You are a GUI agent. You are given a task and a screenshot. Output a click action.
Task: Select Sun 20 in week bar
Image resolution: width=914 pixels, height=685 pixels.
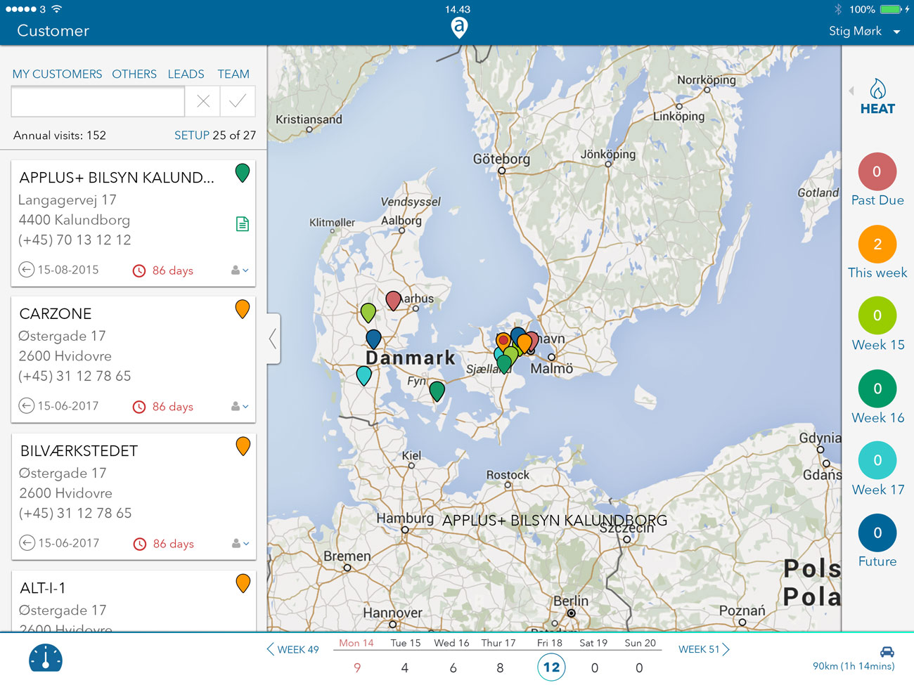(640, 656)
